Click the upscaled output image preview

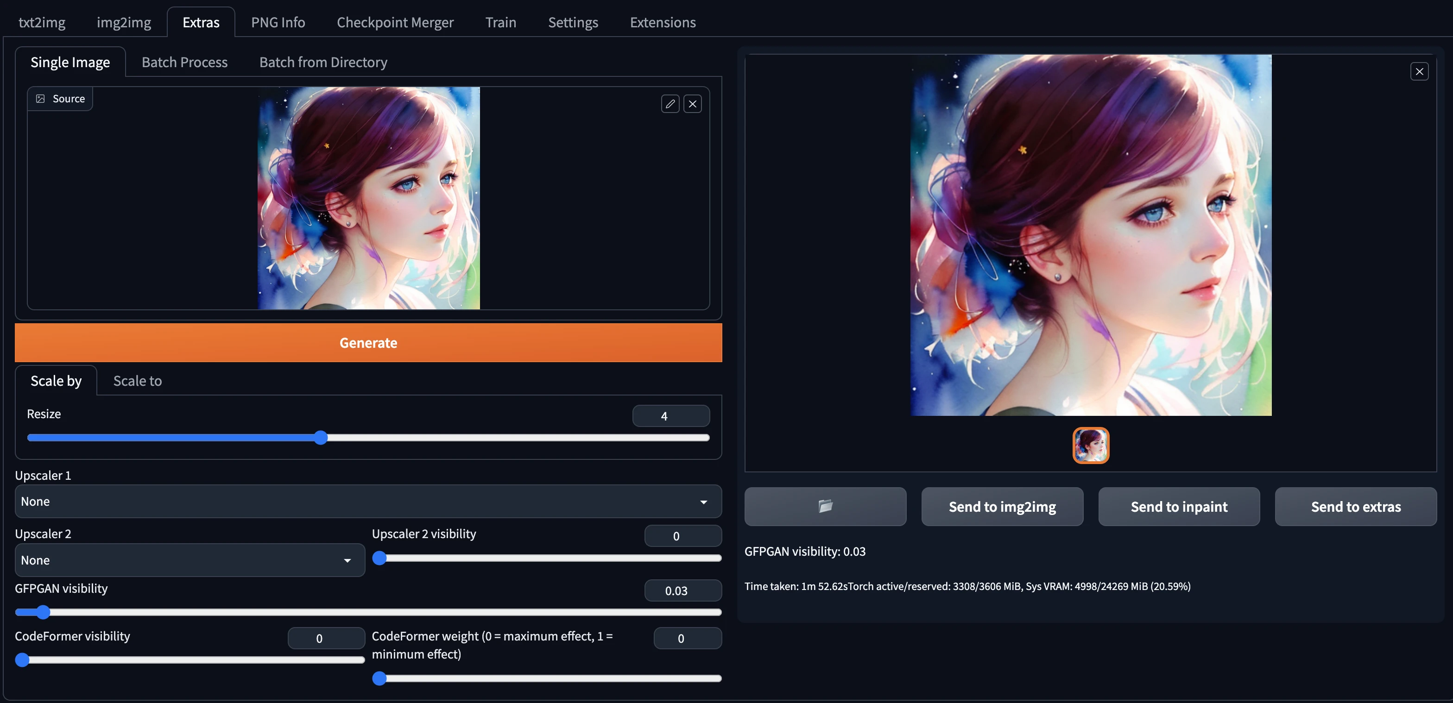[1091, 235]
